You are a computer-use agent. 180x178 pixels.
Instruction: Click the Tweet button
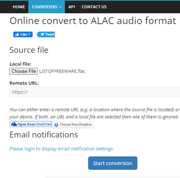point(46,34)
